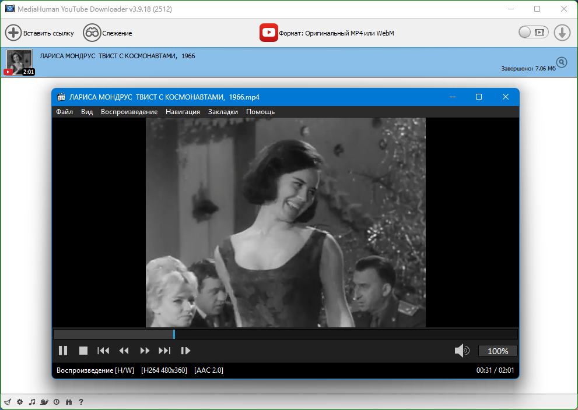578x410 pixels.
Task: Open the Слежение tracking binoculars button
Action: [x=107, y=33]
